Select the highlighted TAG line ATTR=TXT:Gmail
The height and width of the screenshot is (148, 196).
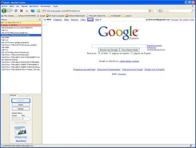pyautogui.click(x=21, y=35)
